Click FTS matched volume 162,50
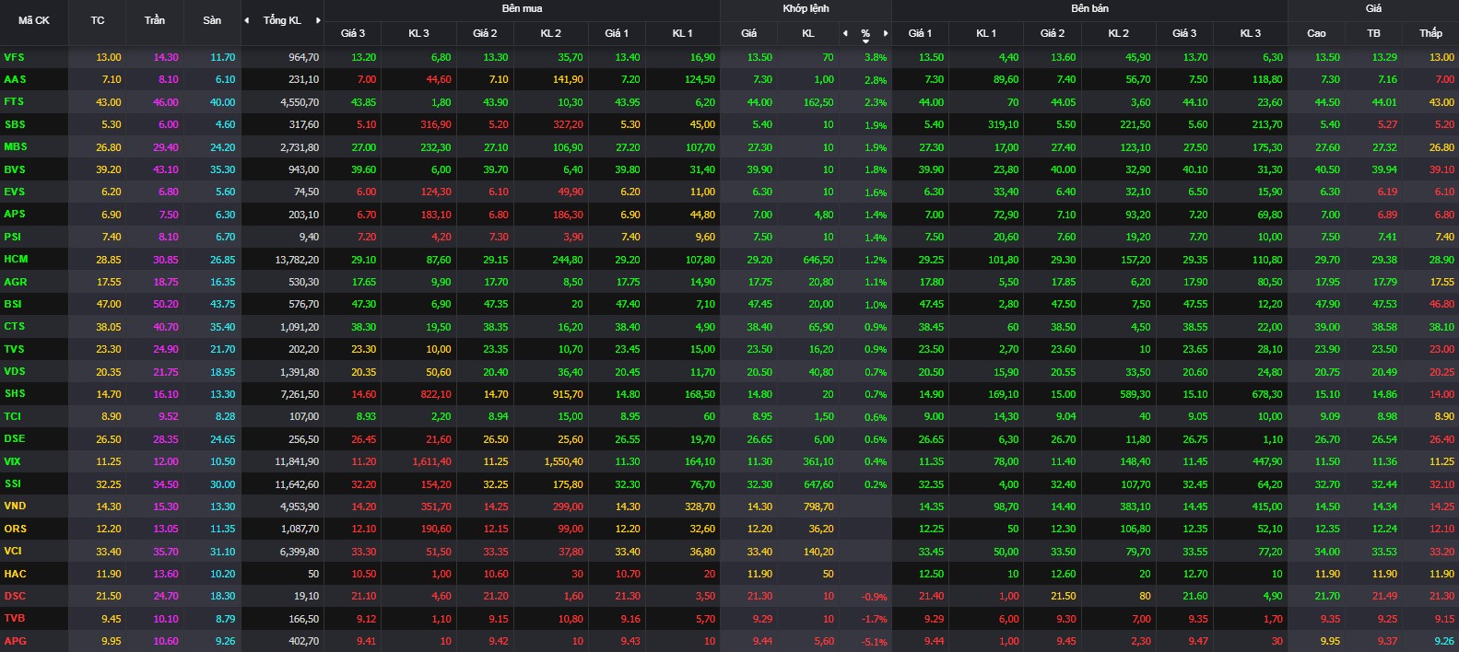The height and width of the screenshot is (652, 1459). pyautogui.click(x=818, y=102)
